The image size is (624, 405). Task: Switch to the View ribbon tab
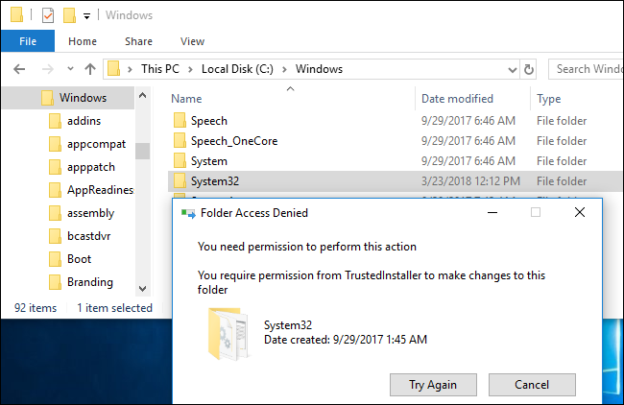(x=192, y=41)
